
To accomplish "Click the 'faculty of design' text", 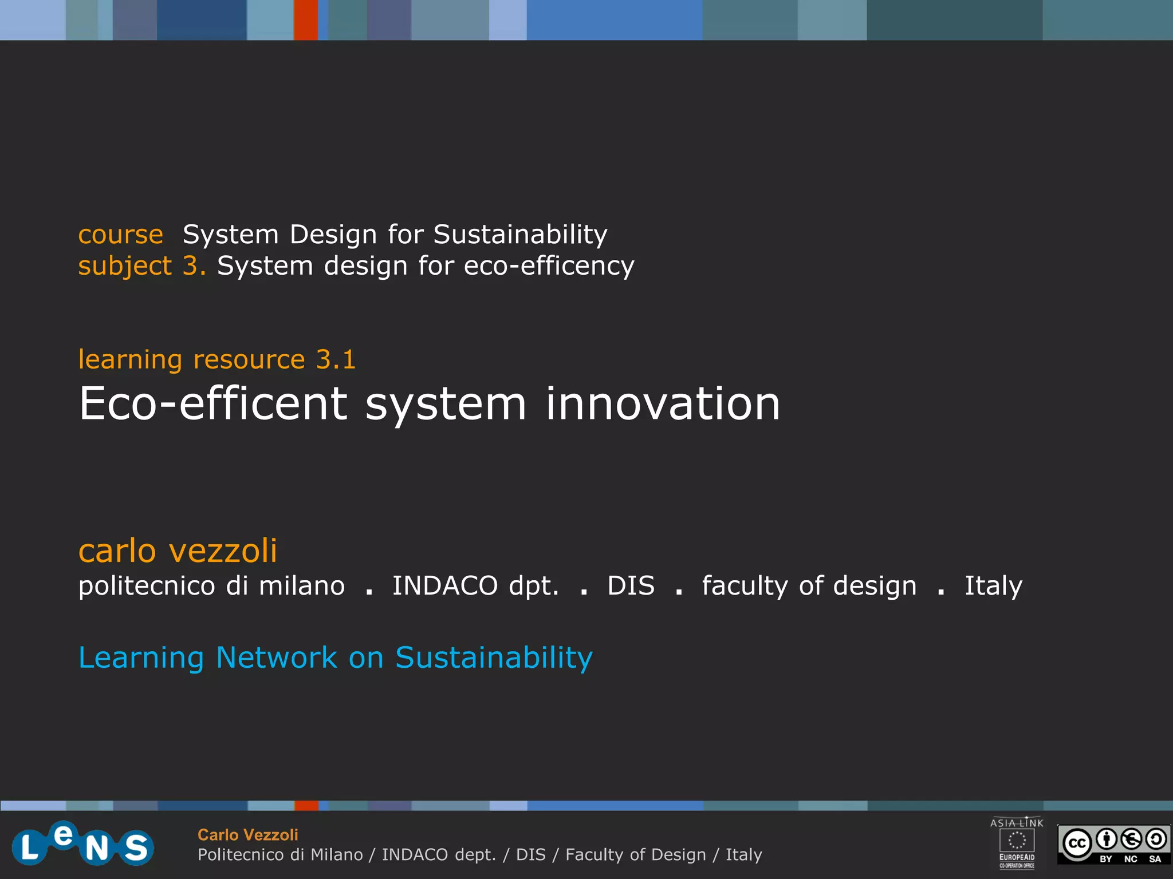I will [x=809, y=586].
